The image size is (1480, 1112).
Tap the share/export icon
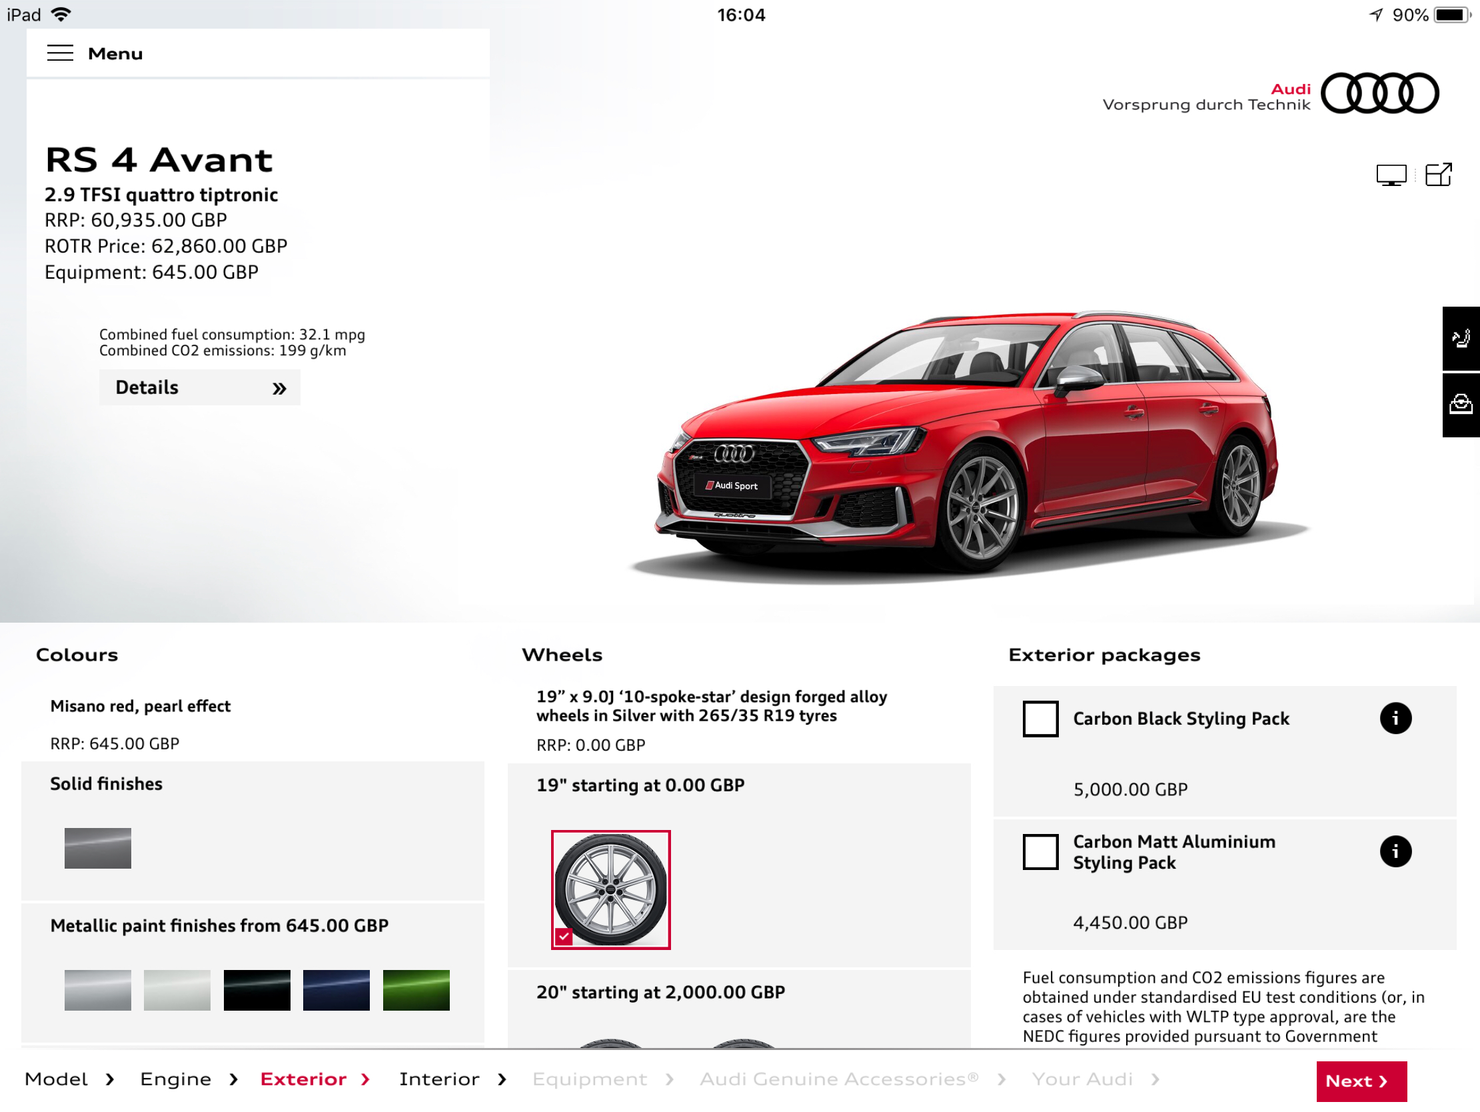1438,175
